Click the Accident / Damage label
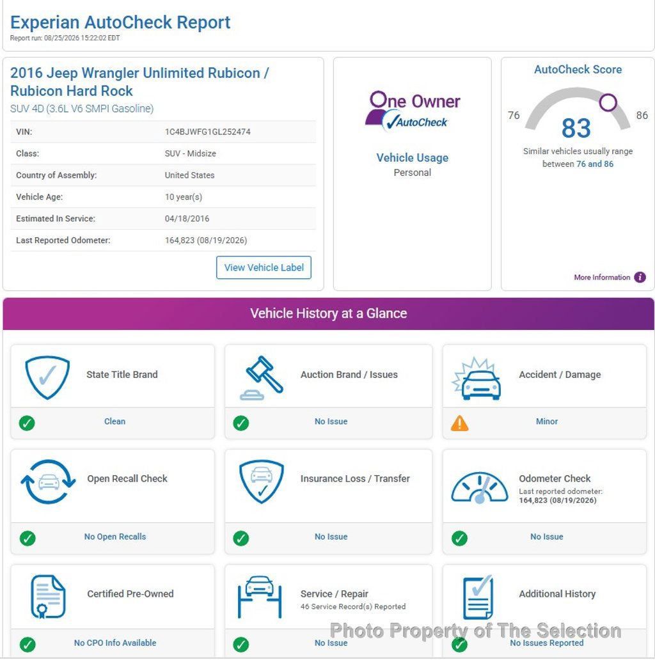 (560, 375)
